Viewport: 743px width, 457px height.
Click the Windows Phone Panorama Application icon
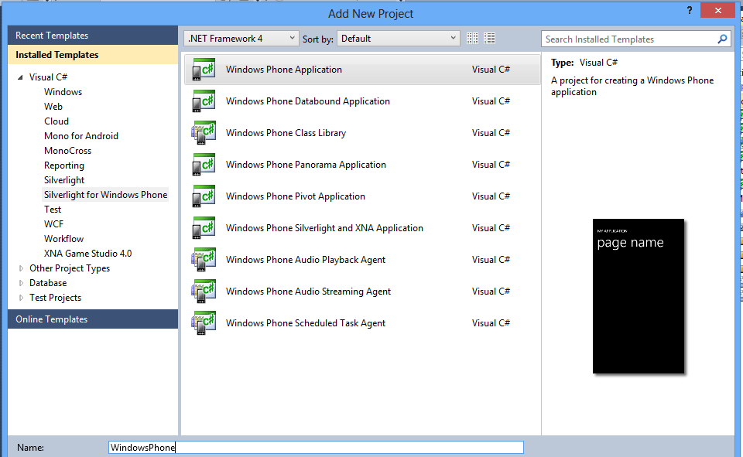[204, 165]
